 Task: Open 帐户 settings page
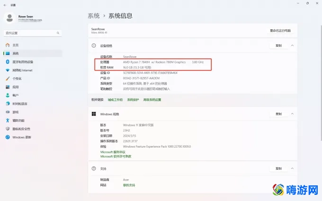pyautogui.click(x=33, y=95)
